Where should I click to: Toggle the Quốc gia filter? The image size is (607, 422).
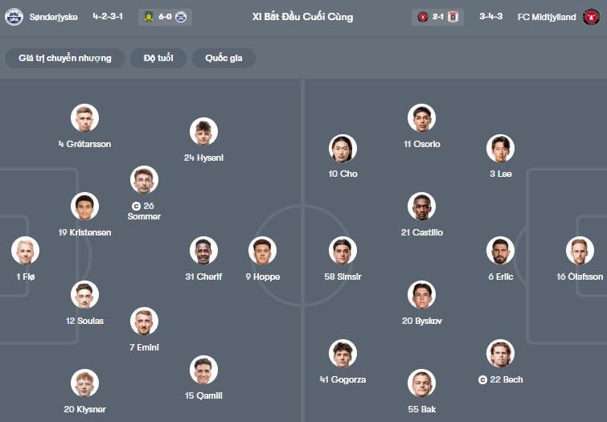click(224, 58)
